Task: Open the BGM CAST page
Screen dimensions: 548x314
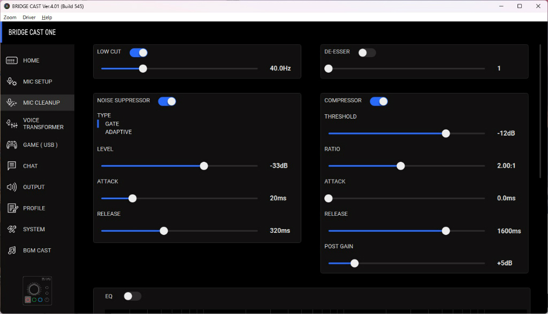Action: coord(37,250)
